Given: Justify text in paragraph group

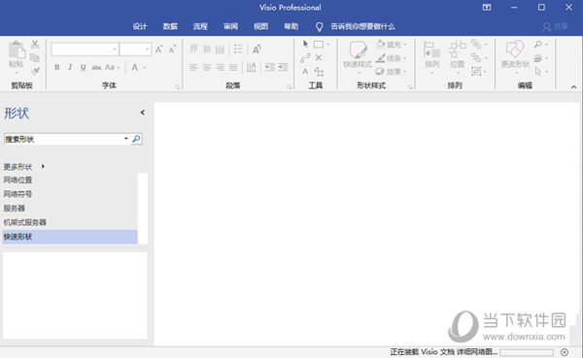Looking at the screenshot, I should [233, 67].
